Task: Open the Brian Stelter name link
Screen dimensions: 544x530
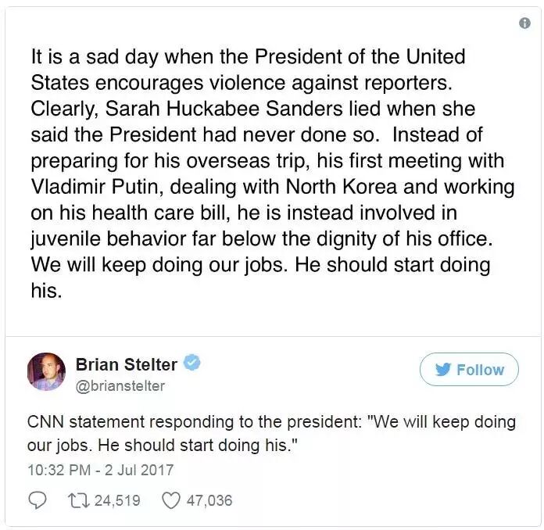Action: click(x=127, y=364)
